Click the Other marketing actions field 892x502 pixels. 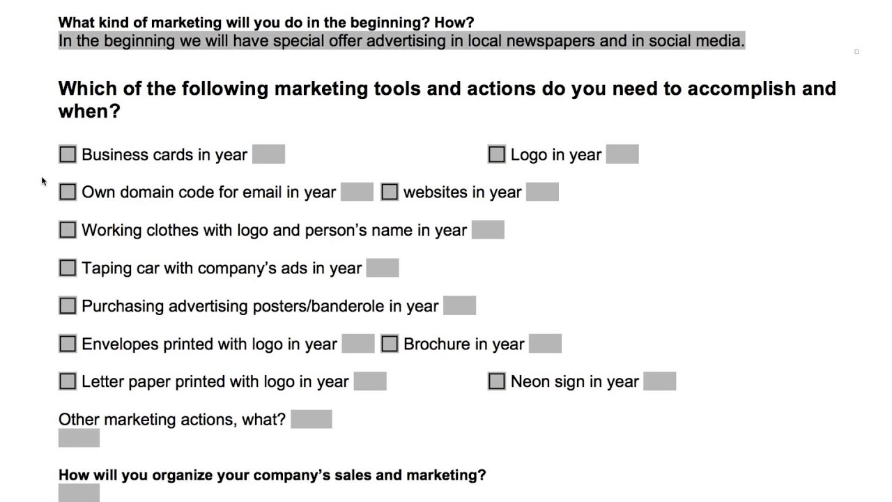[x=311, y=419]
